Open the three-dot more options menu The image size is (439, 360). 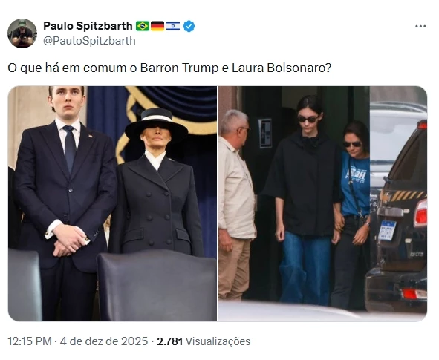[x=420, y=26]
